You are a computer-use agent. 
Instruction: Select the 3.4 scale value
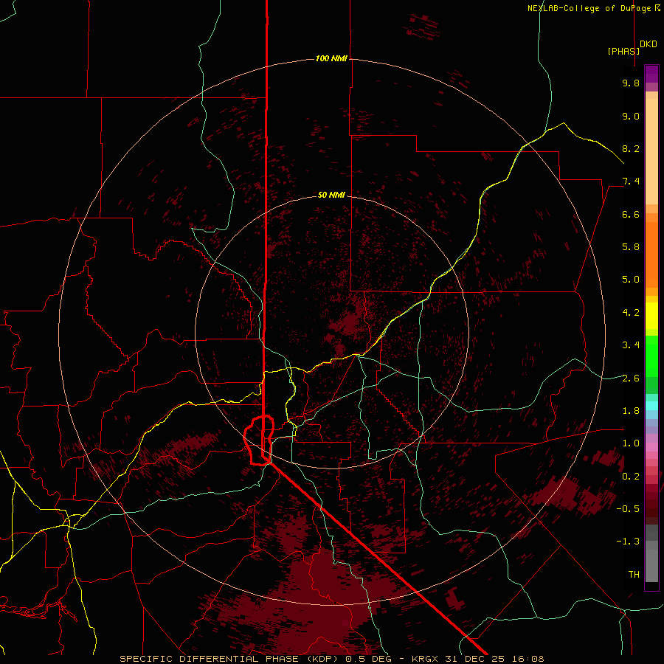coord(631,345)
